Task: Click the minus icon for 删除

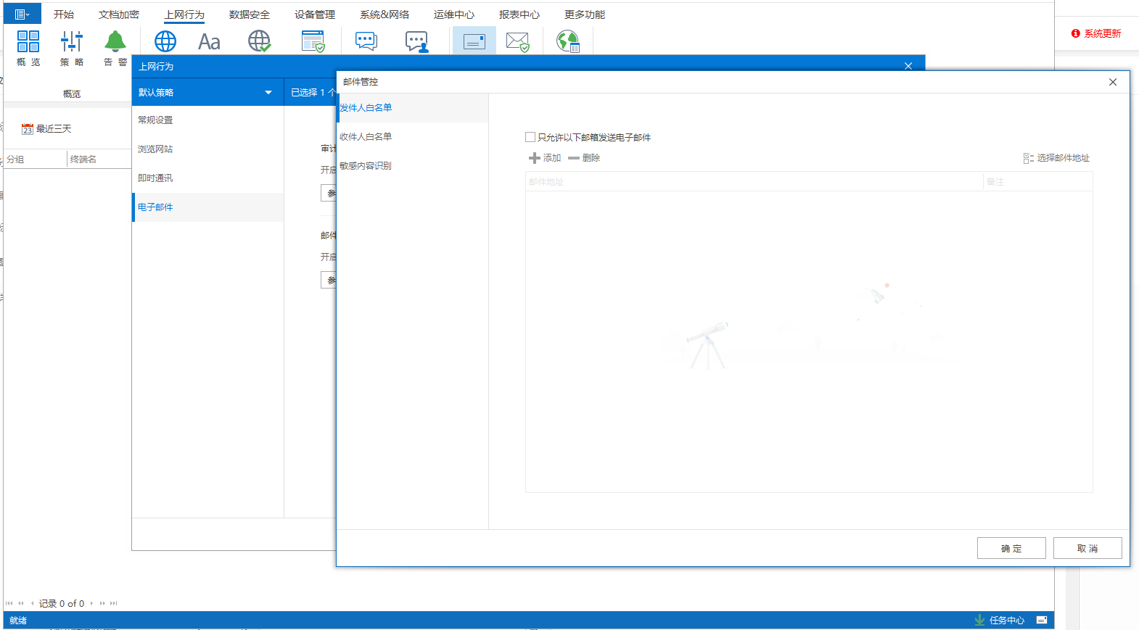Action: [574, 158]
